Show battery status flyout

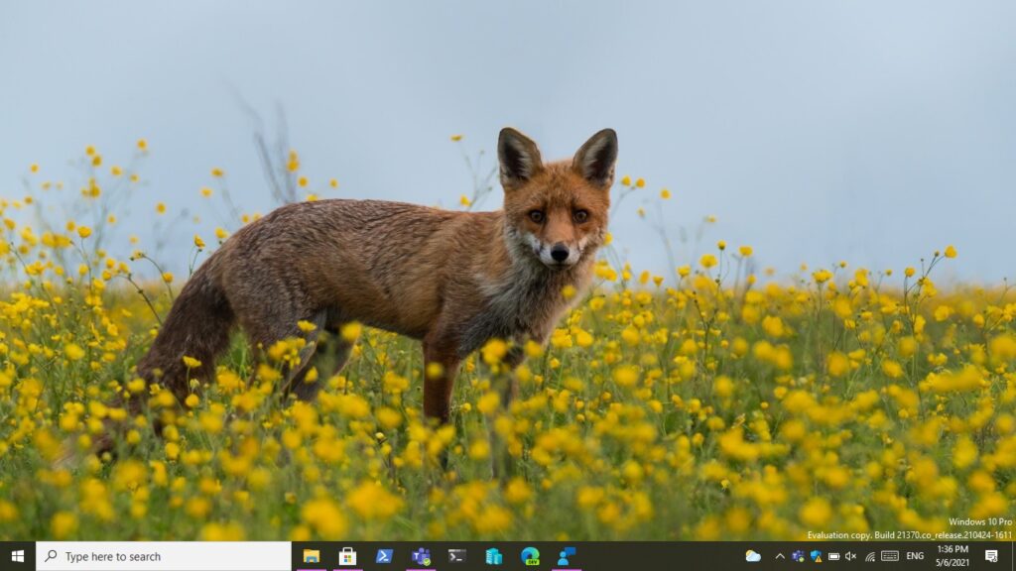coord(833,556)
